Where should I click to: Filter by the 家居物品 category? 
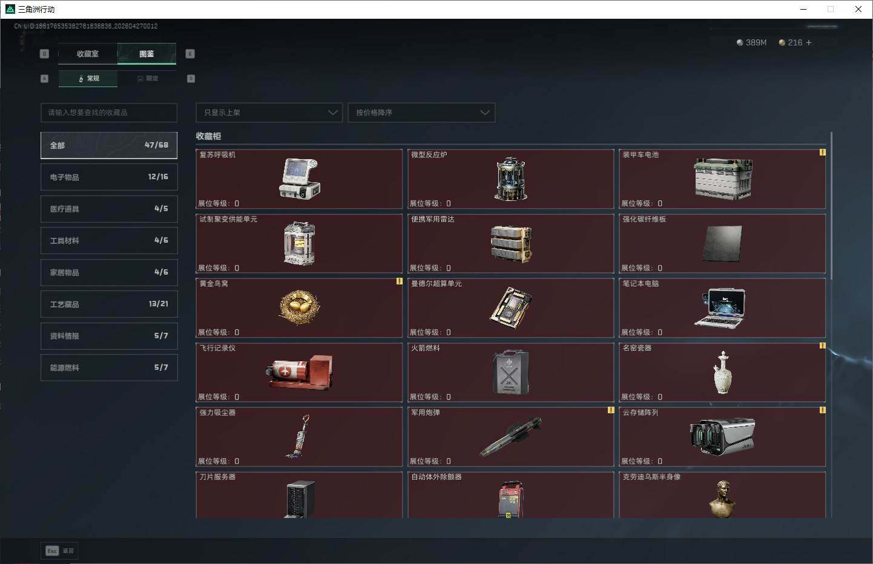(x=109, y=272)
